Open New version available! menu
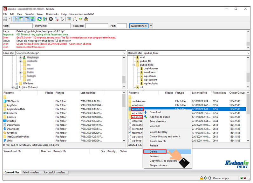This screenshot has height=183, width=253. pos(82,14)
